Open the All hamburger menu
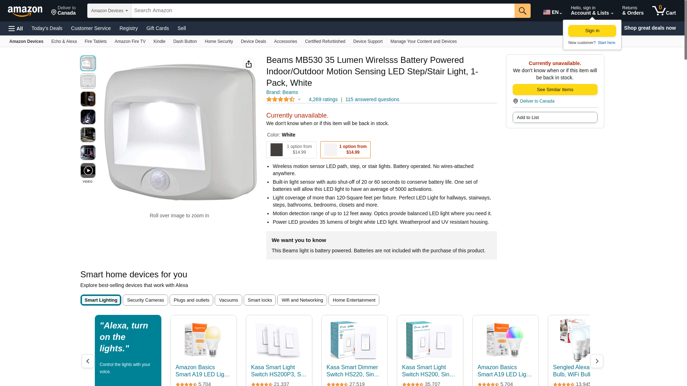Image resolution: width=687 pixels, height=386 pixels. (x=16, y=29)
